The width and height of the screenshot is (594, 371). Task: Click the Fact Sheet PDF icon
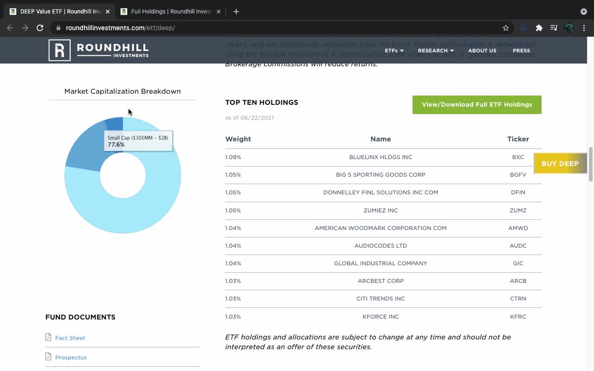48,337
